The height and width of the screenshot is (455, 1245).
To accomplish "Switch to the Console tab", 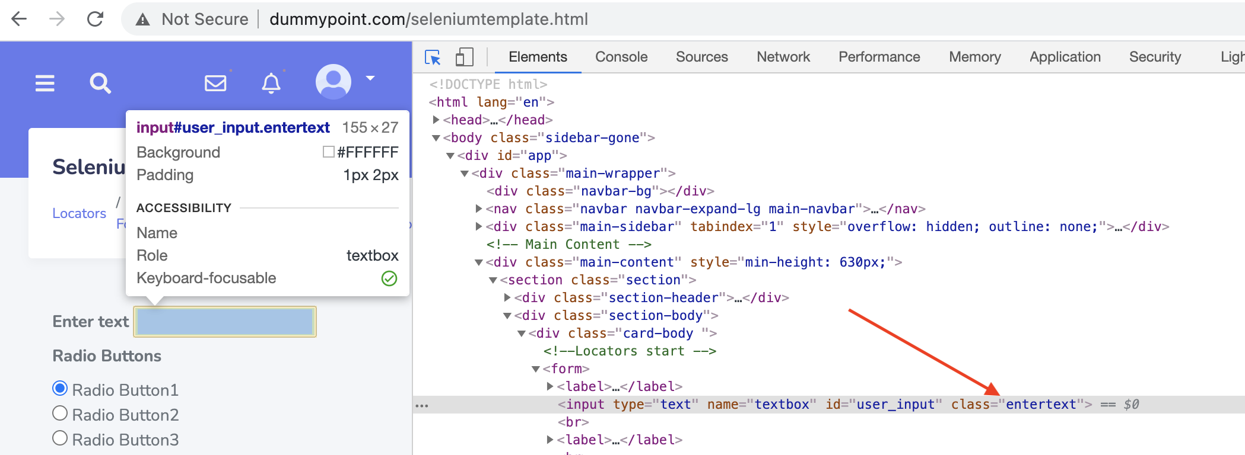I will pyautogui.click(x=621, y=57).
